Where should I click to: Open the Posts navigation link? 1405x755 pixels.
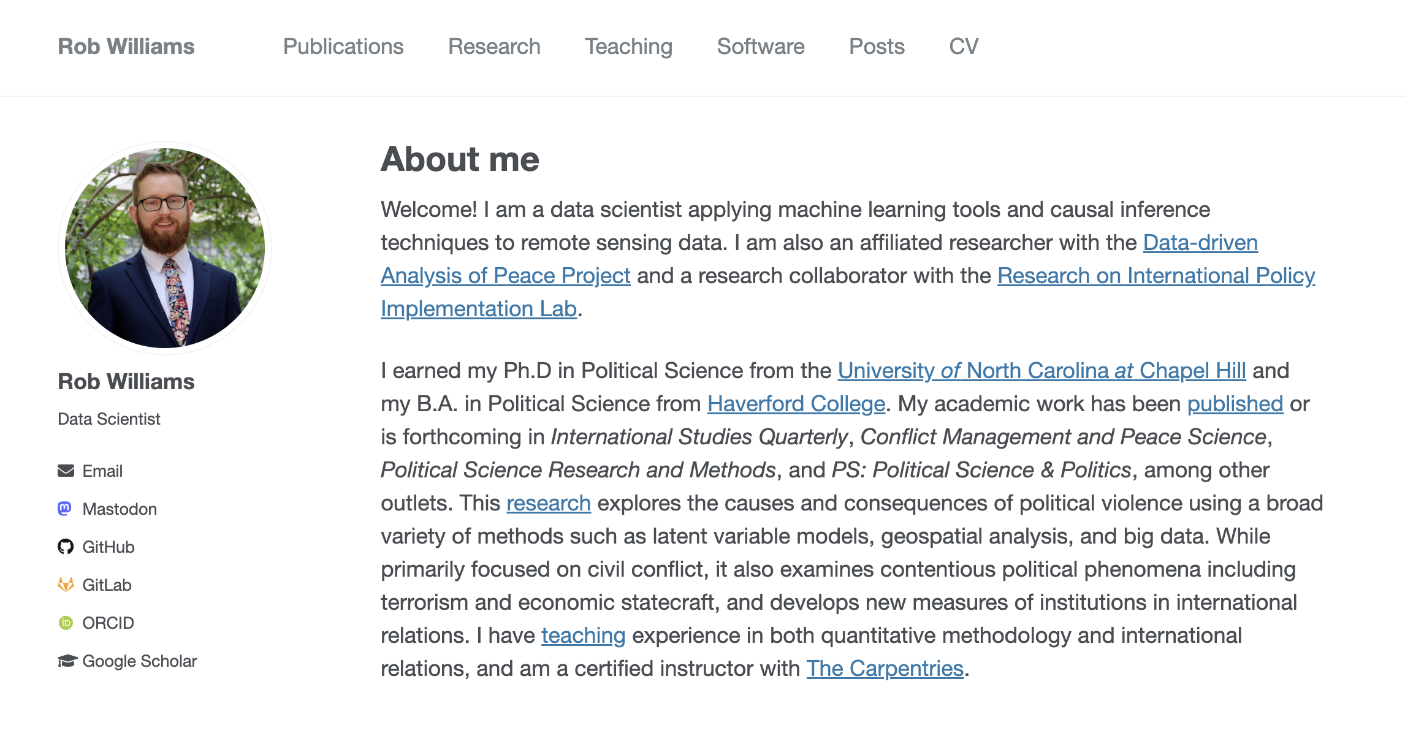coord(877,47)
